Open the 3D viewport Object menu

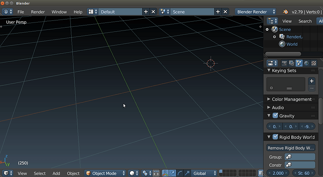click(x=73, y=173)
